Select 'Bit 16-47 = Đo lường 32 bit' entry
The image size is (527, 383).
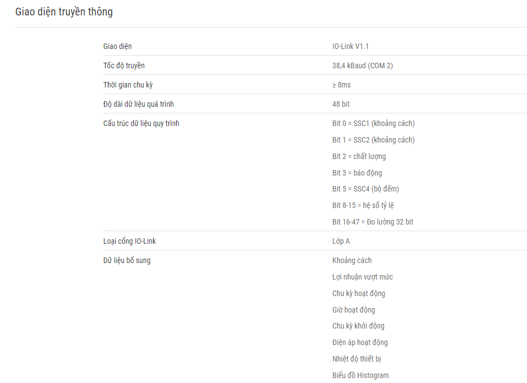pyautogui.click(x=373, y=222)
